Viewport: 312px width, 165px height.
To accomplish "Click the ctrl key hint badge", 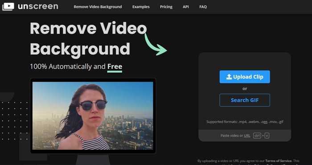I will click(x=257, y=136).
